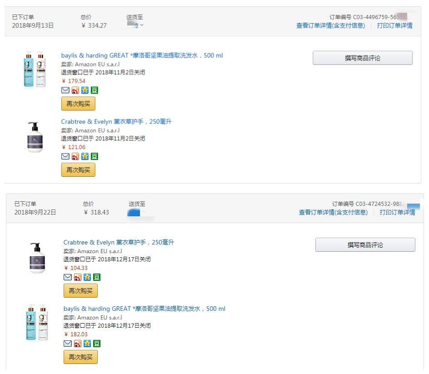The image size is (429, 374).
Task: View order details for order C03-4496759
Action: tap(330, 25)
